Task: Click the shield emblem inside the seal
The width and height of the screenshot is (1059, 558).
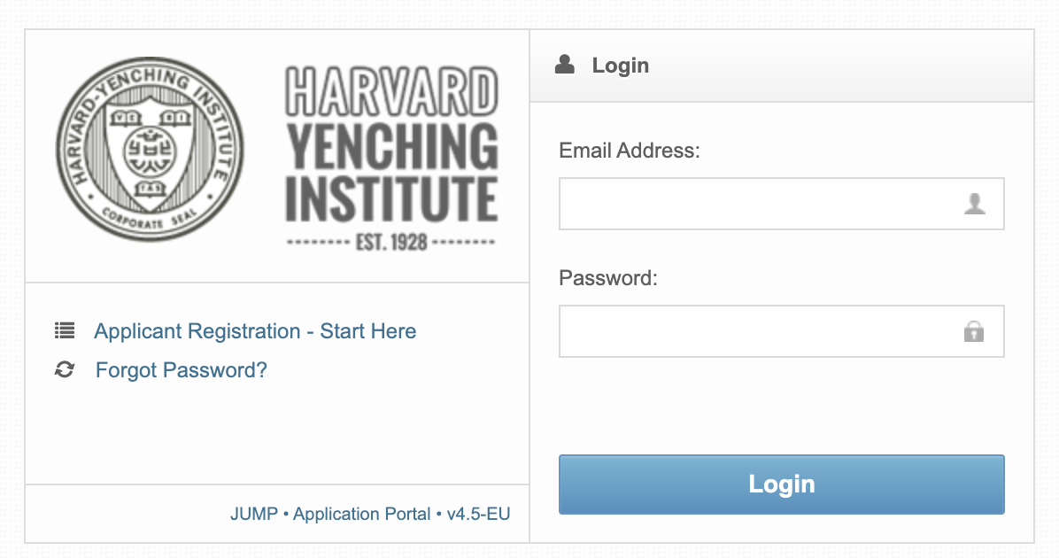Action: 150,152
